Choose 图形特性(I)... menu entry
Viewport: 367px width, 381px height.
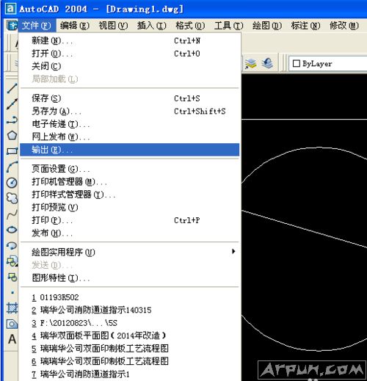(130, 277)
